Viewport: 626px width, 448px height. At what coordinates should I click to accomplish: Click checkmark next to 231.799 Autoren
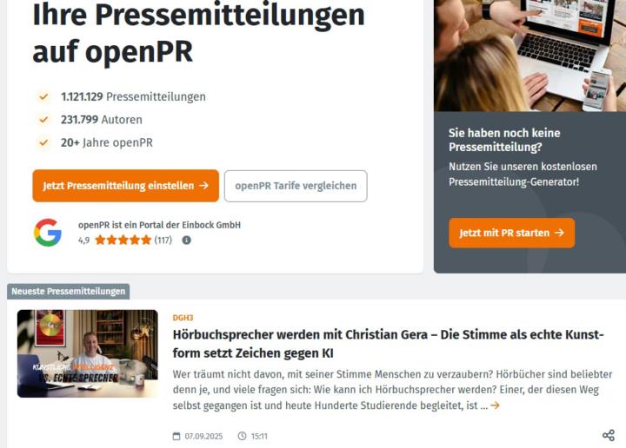pyautogui.click(x=43, y=120)
